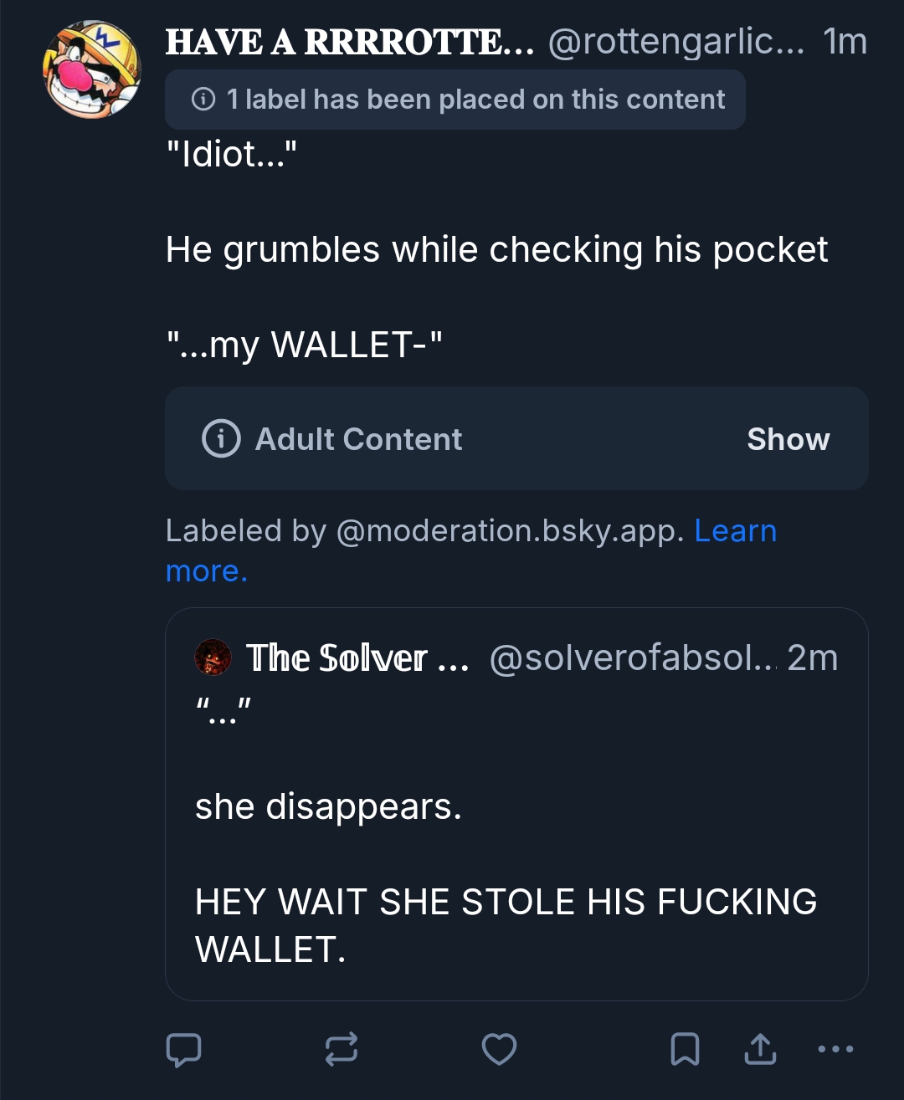Open the '1 label has been placed' notice

pos(474,100)
